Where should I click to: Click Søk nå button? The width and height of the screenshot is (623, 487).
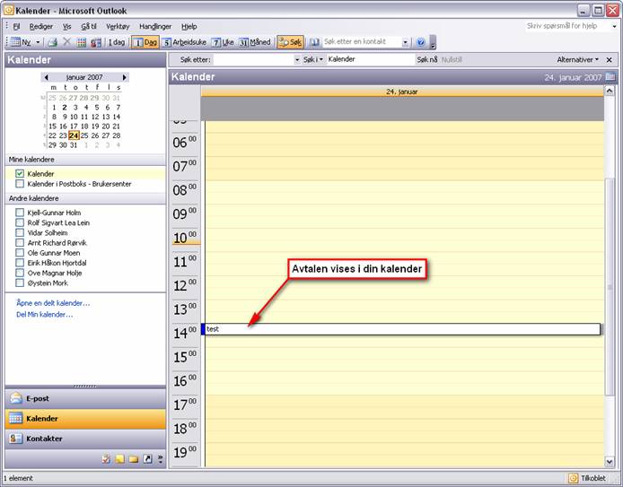tap(427, 60)
